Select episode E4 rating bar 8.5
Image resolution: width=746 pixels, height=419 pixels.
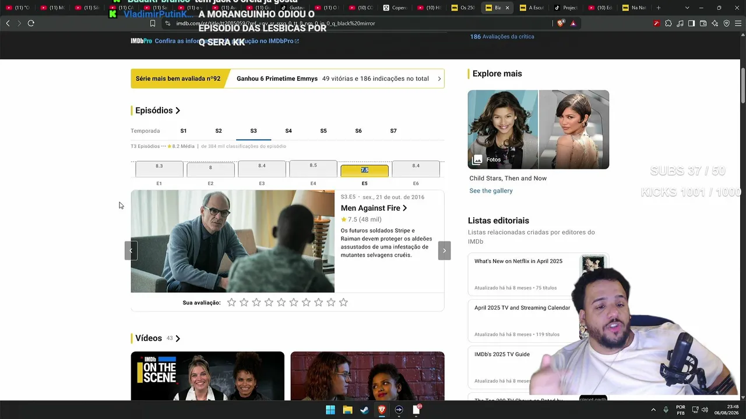coord(313,169)
